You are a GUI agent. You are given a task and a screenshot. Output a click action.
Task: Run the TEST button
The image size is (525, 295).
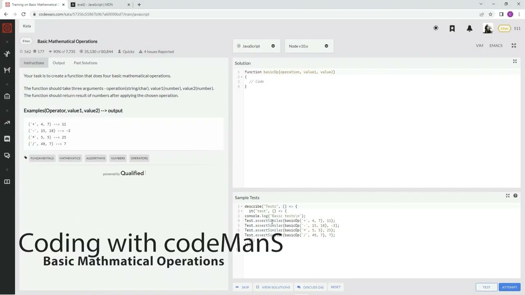(486, 287)
